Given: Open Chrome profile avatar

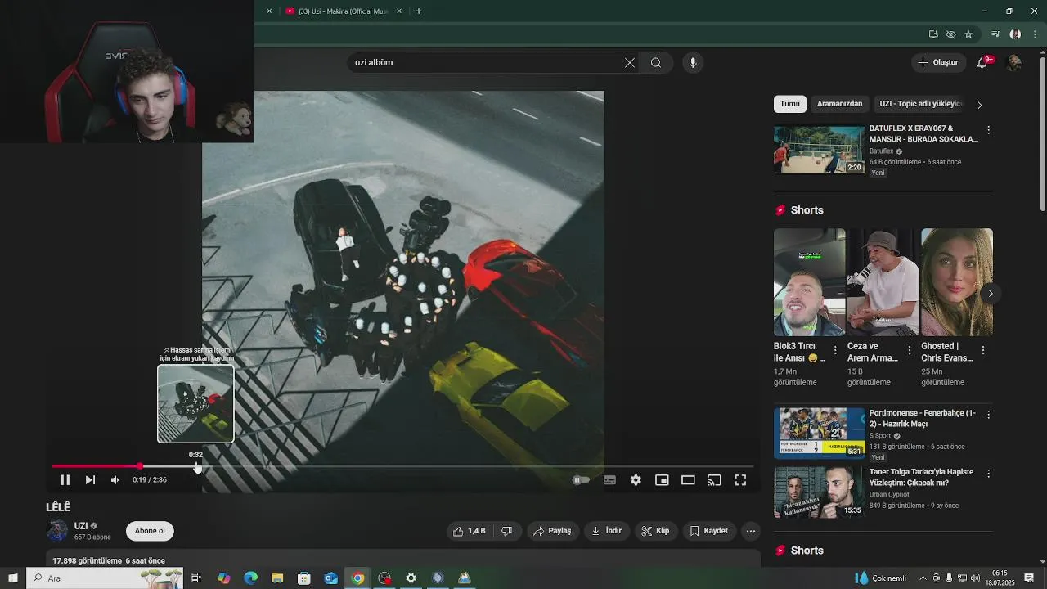Looking at the screenshot, I should click(1015, 34).
